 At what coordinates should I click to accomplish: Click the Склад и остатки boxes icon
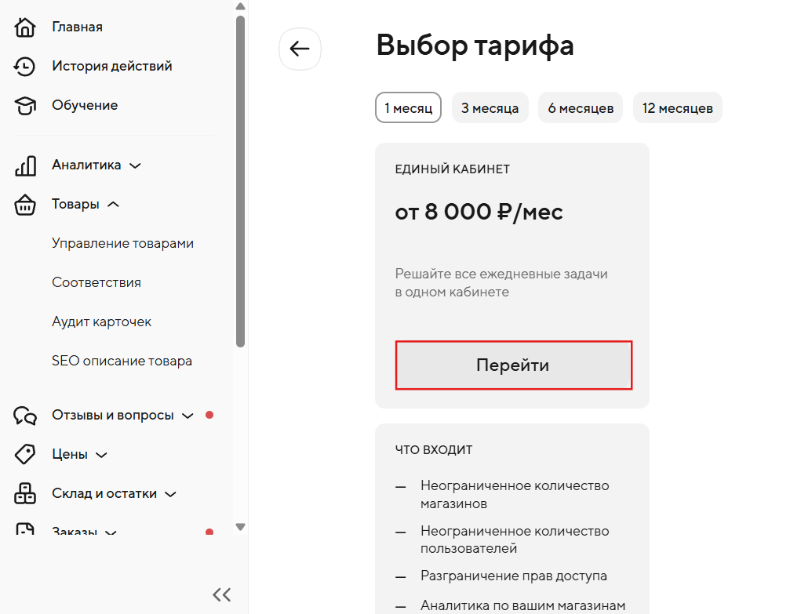[x=24, y=493]
